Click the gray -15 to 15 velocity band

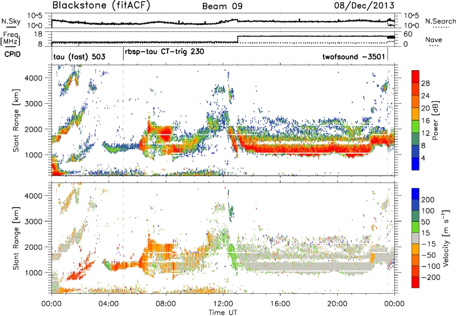[416, 238]
